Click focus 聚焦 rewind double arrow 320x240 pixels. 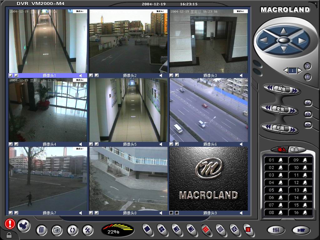tap(270, 88)
